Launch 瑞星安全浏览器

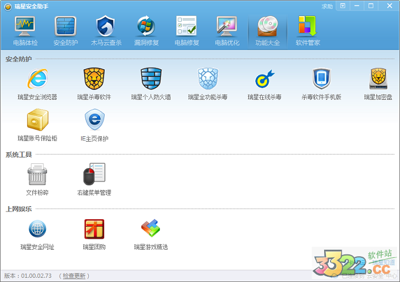[37, 84]
